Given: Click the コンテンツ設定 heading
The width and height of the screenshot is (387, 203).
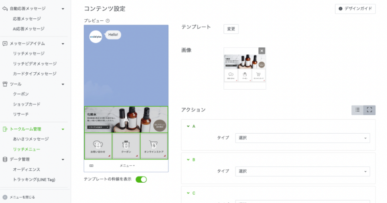Looking at the screenshot, I should [105, 9].
